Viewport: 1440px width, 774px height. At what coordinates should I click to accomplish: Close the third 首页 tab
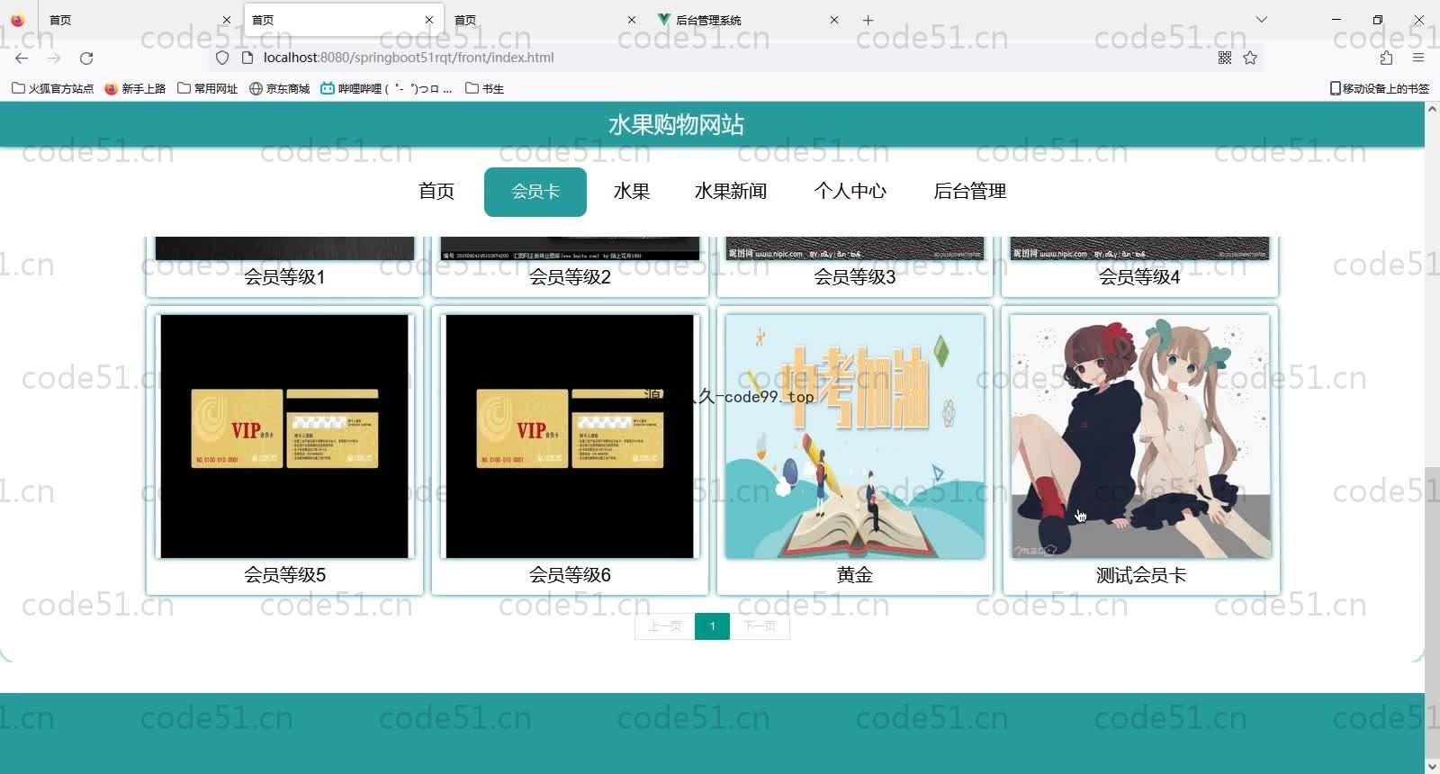point(631,20)
